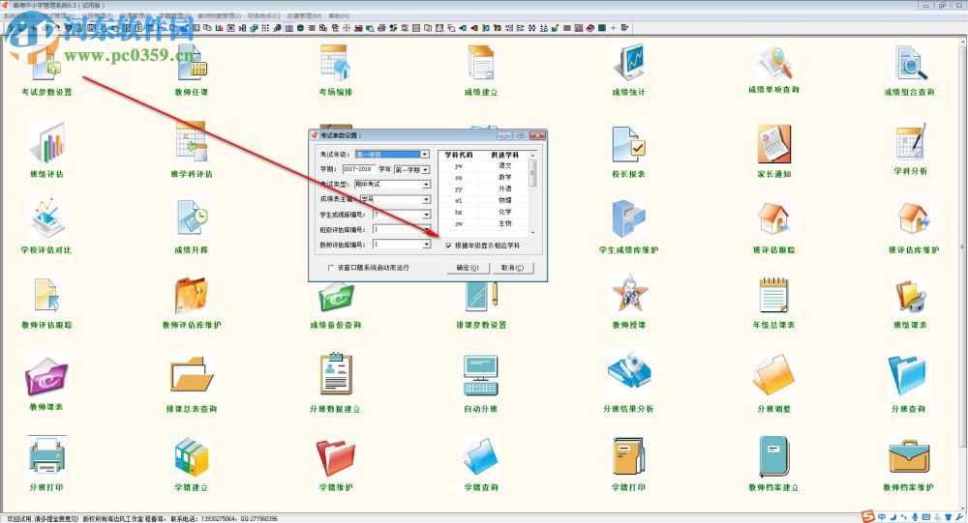
Task: Expand the 第一学期 semester dropdown
Action: click(425, 169)
